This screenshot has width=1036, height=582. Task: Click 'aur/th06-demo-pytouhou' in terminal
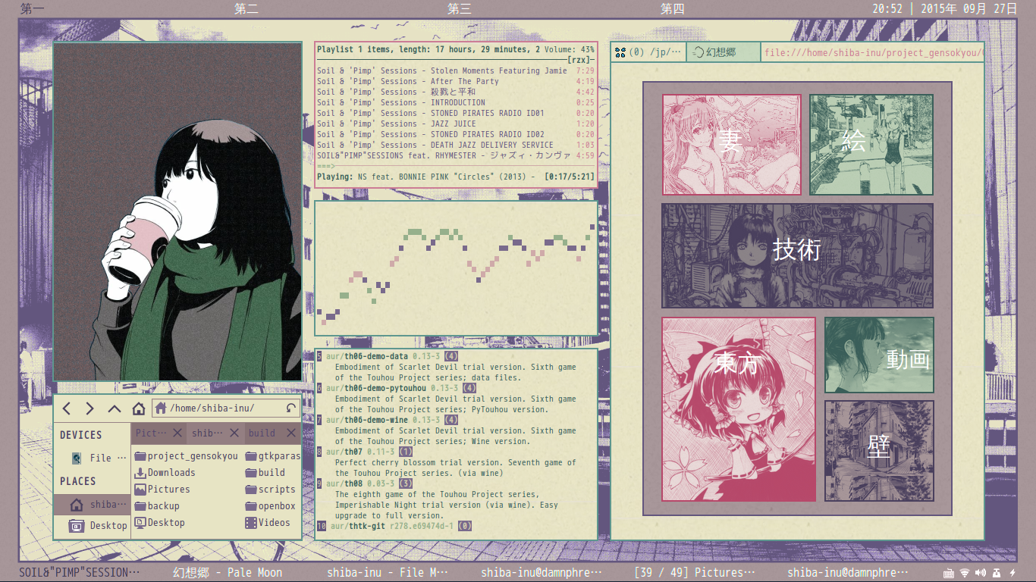pos(376,388)
